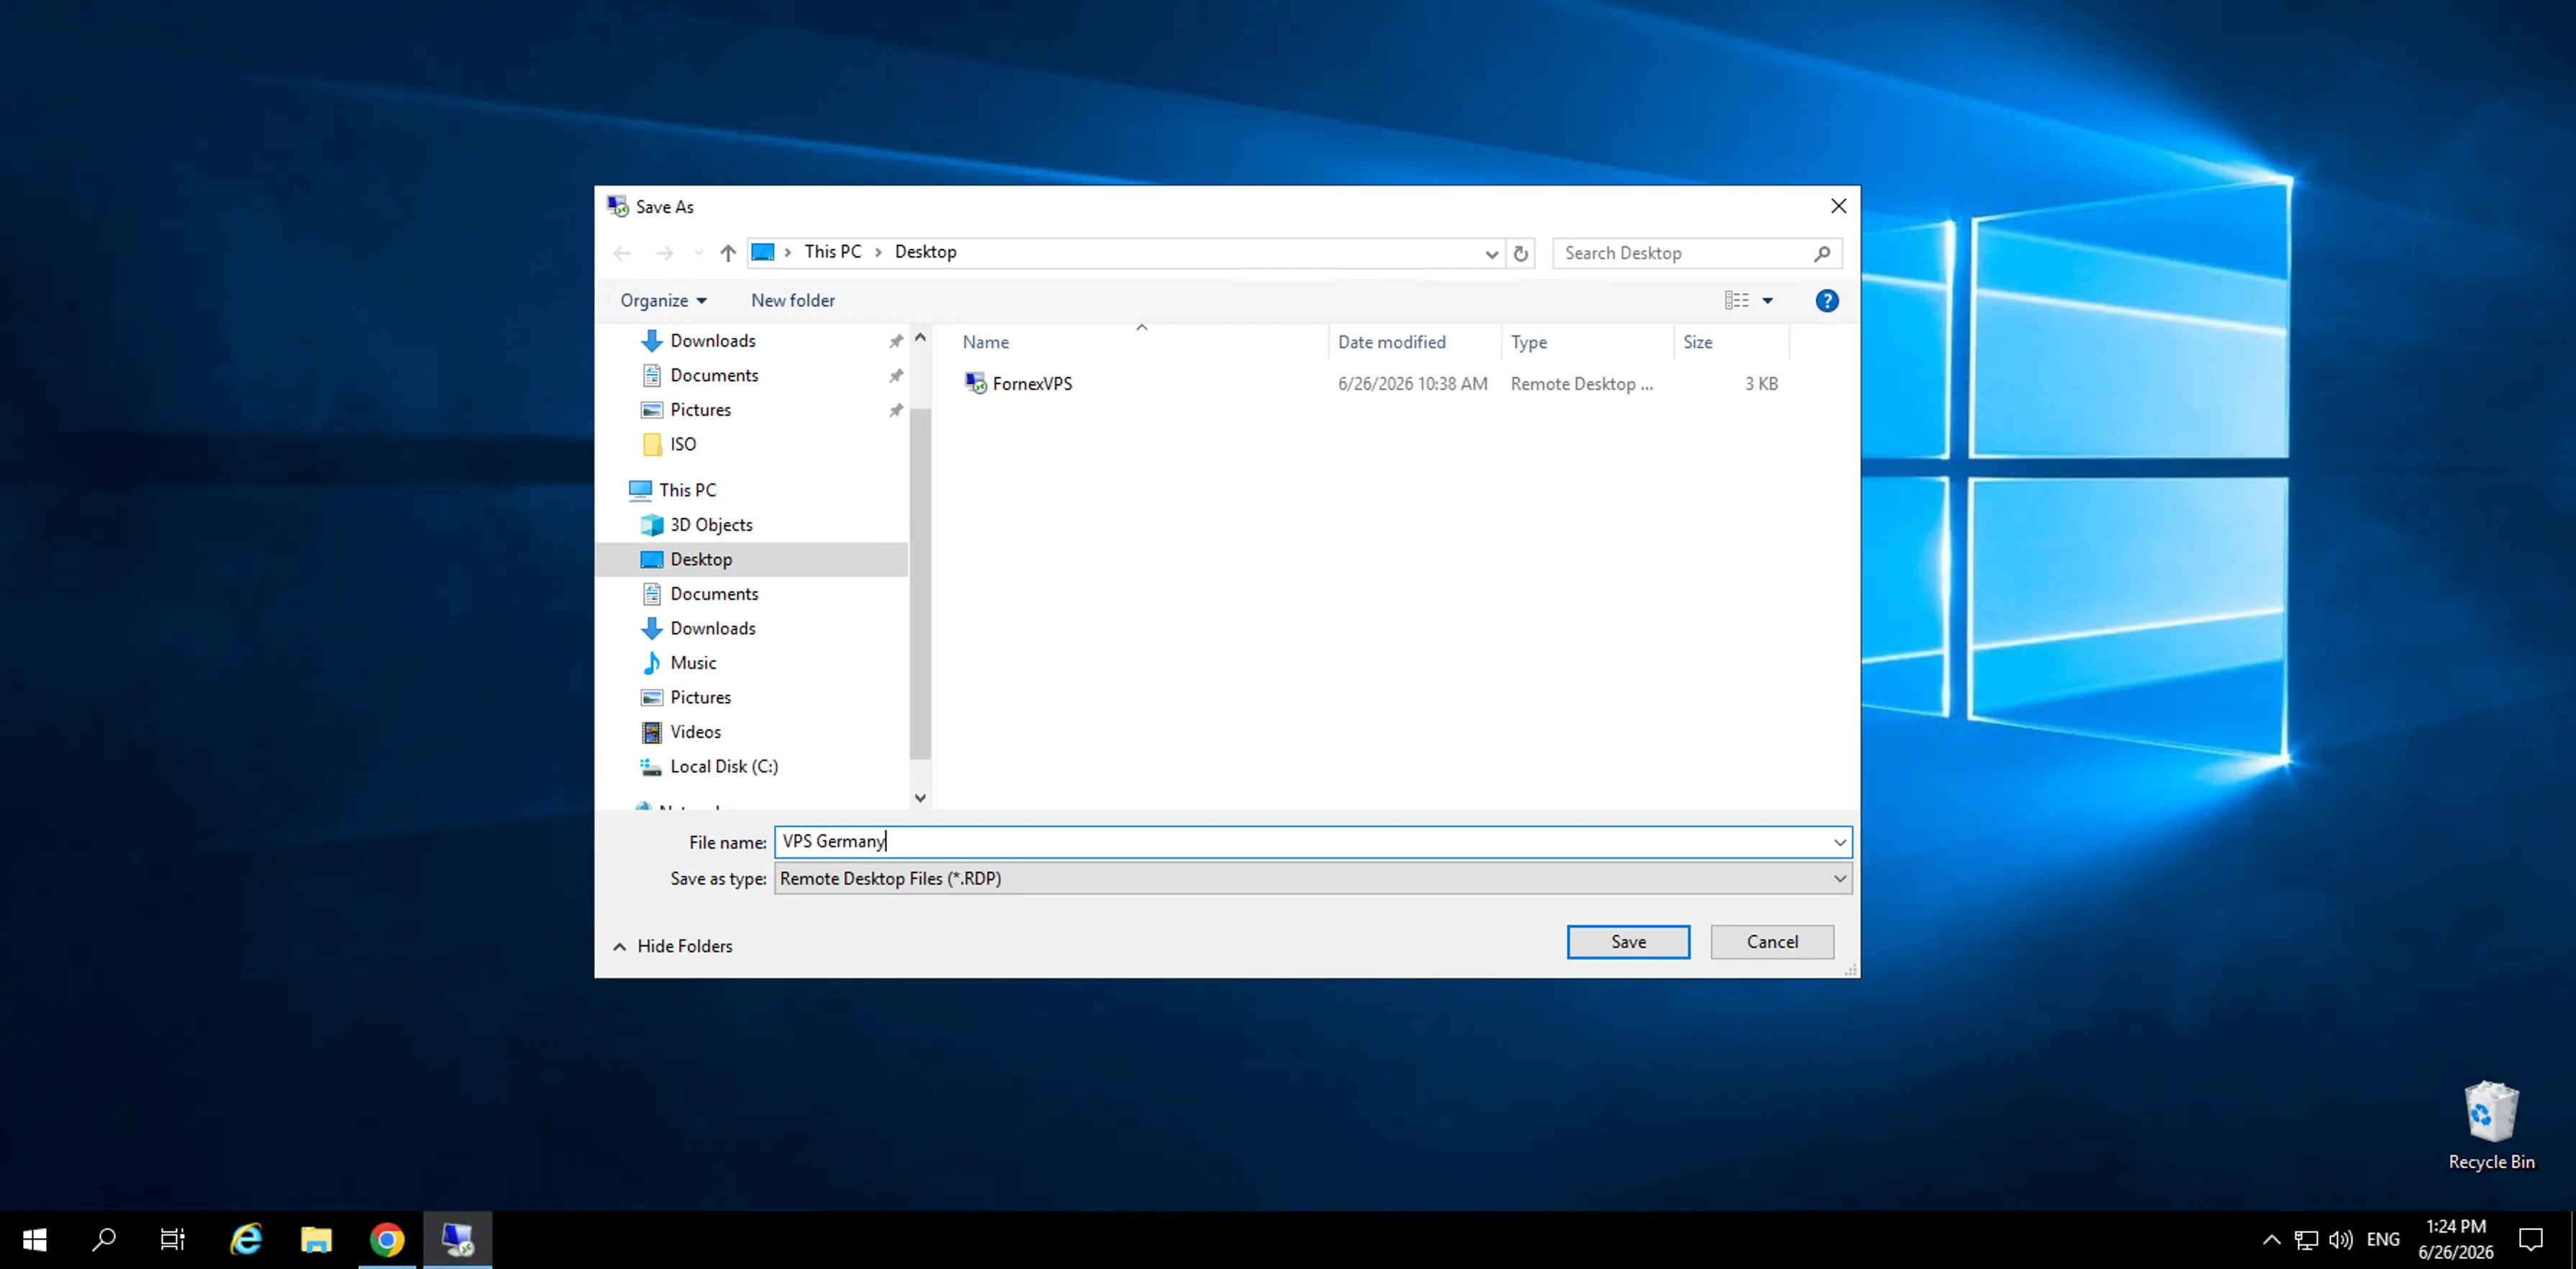Open the ISO folder
This screenshot has height=1269, width=2576.
tap(683, 445)
